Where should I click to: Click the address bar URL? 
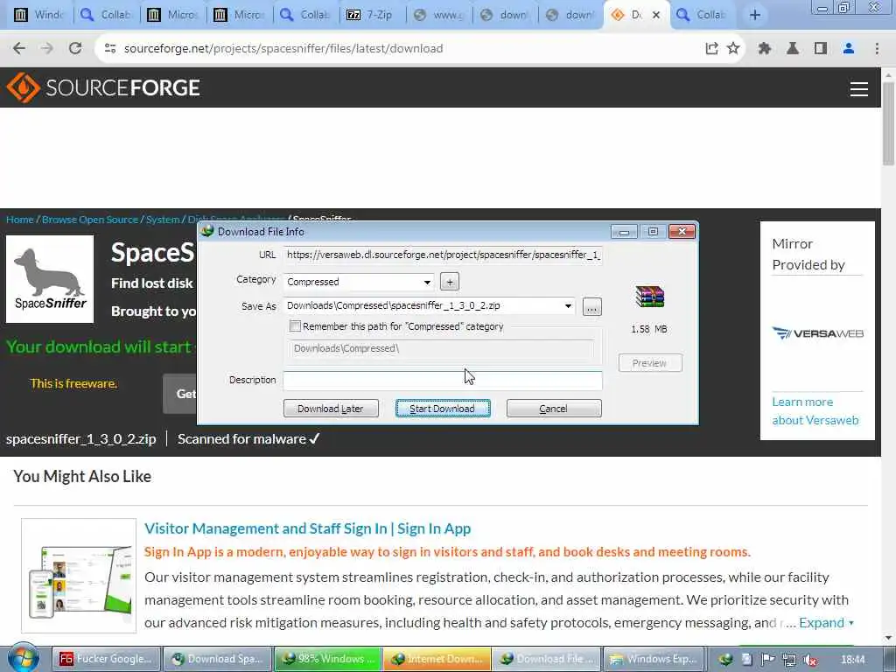tap(283, 49)
